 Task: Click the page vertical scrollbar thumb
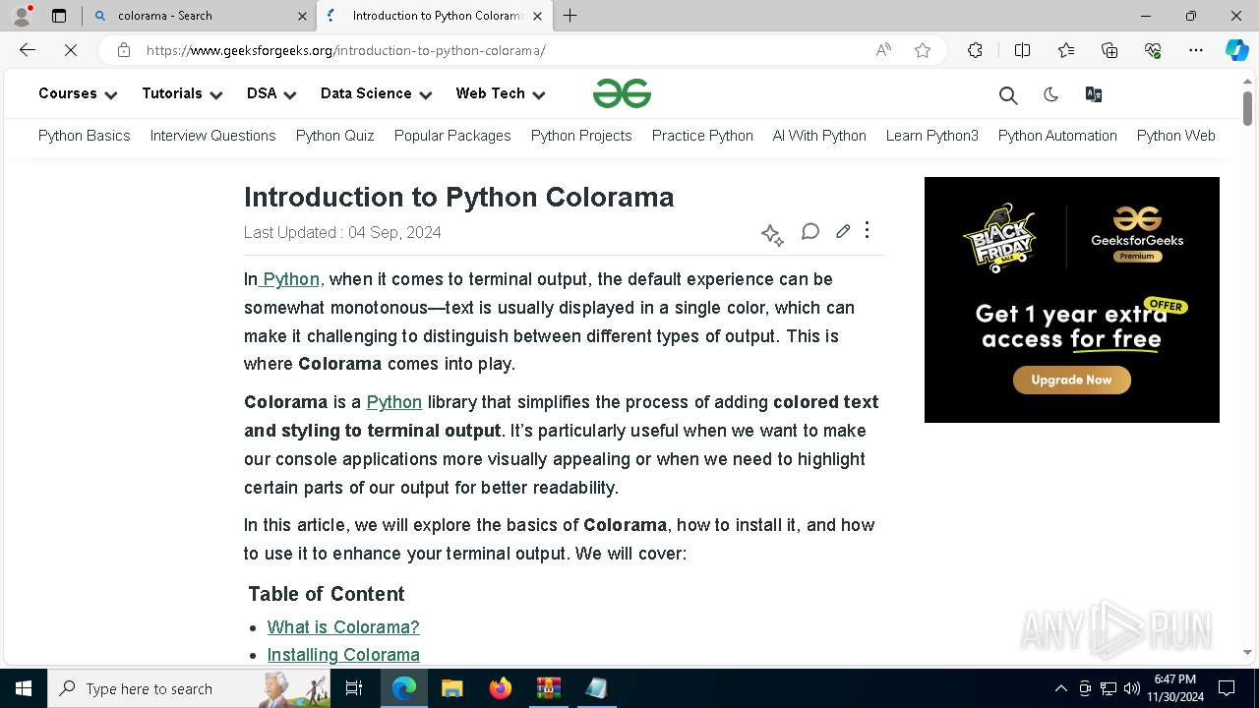tap(1247, 107)
